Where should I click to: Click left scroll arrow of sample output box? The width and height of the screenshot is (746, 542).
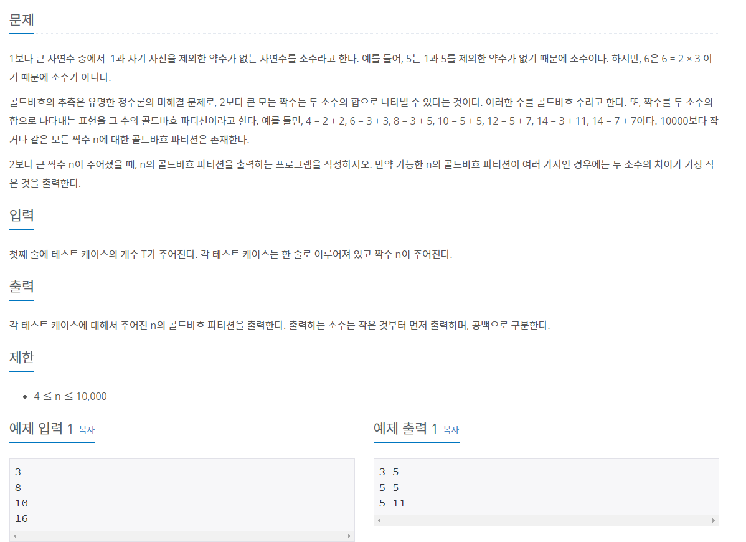click(x=379, y=521)
